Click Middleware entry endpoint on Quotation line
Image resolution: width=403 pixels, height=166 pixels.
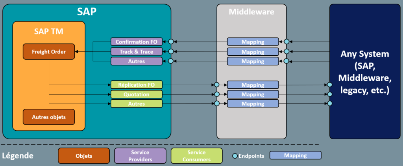[x=217, y=94]
